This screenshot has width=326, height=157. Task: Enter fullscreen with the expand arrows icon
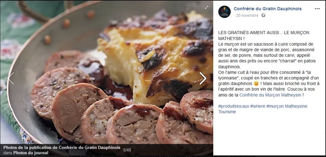[206, 7]
